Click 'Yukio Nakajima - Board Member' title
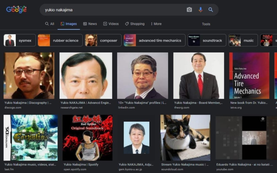277x173 pixels. point(199,103)
